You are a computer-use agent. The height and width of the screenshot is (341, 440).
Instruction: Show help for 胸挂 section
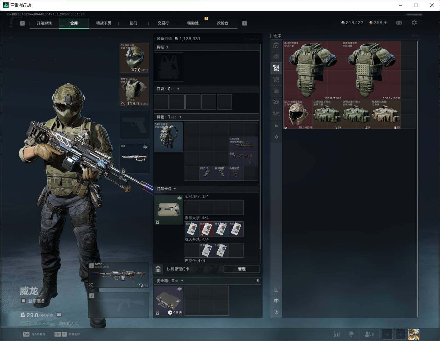tap(167, 47)
